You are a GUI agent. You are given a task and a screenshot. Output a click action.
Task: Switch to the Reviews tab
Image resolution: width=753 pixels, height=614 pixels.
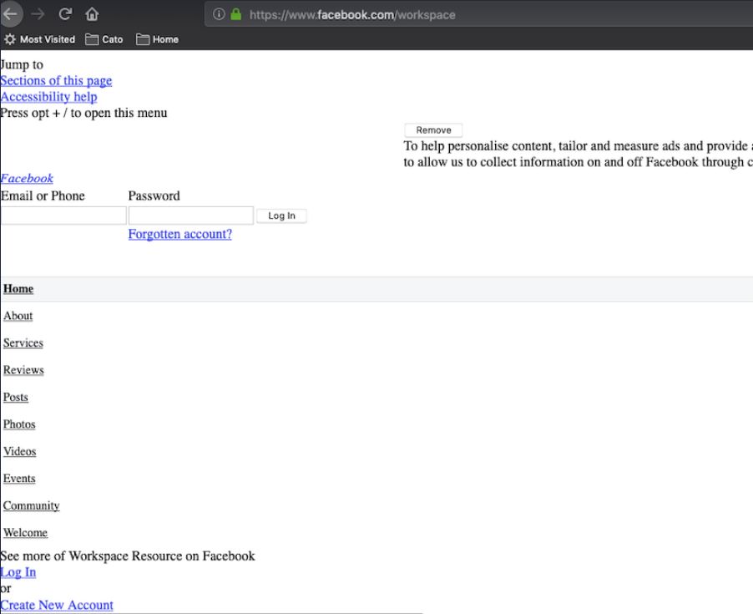23,370
